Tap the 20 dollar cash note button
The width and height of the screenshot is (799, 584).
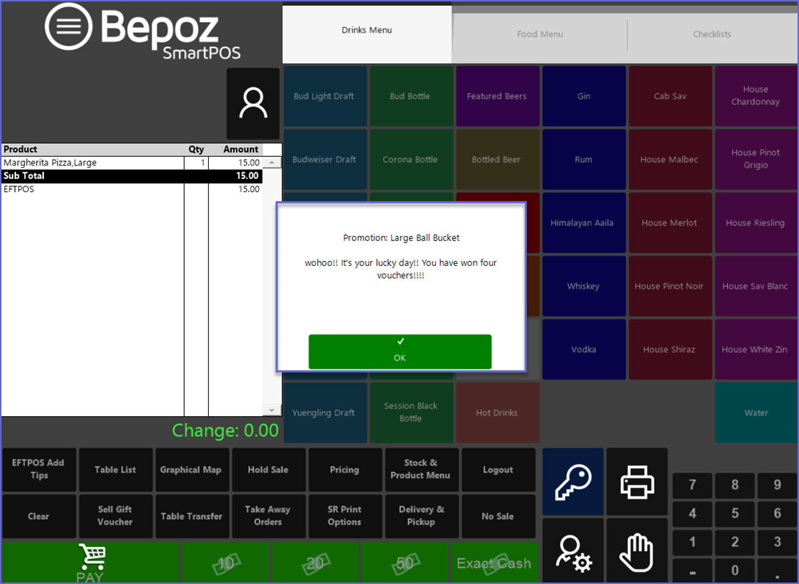tap(315, 563)
